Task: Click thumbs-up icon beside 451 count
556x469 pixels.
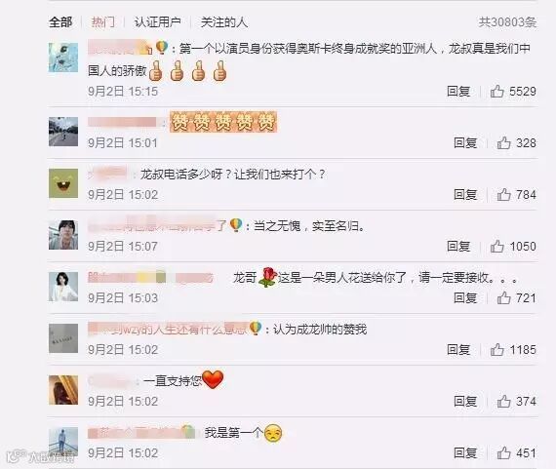Action: point(504,453)
